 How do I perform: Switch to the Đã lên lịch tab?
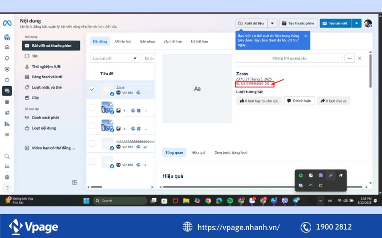(x=123, y=41)
